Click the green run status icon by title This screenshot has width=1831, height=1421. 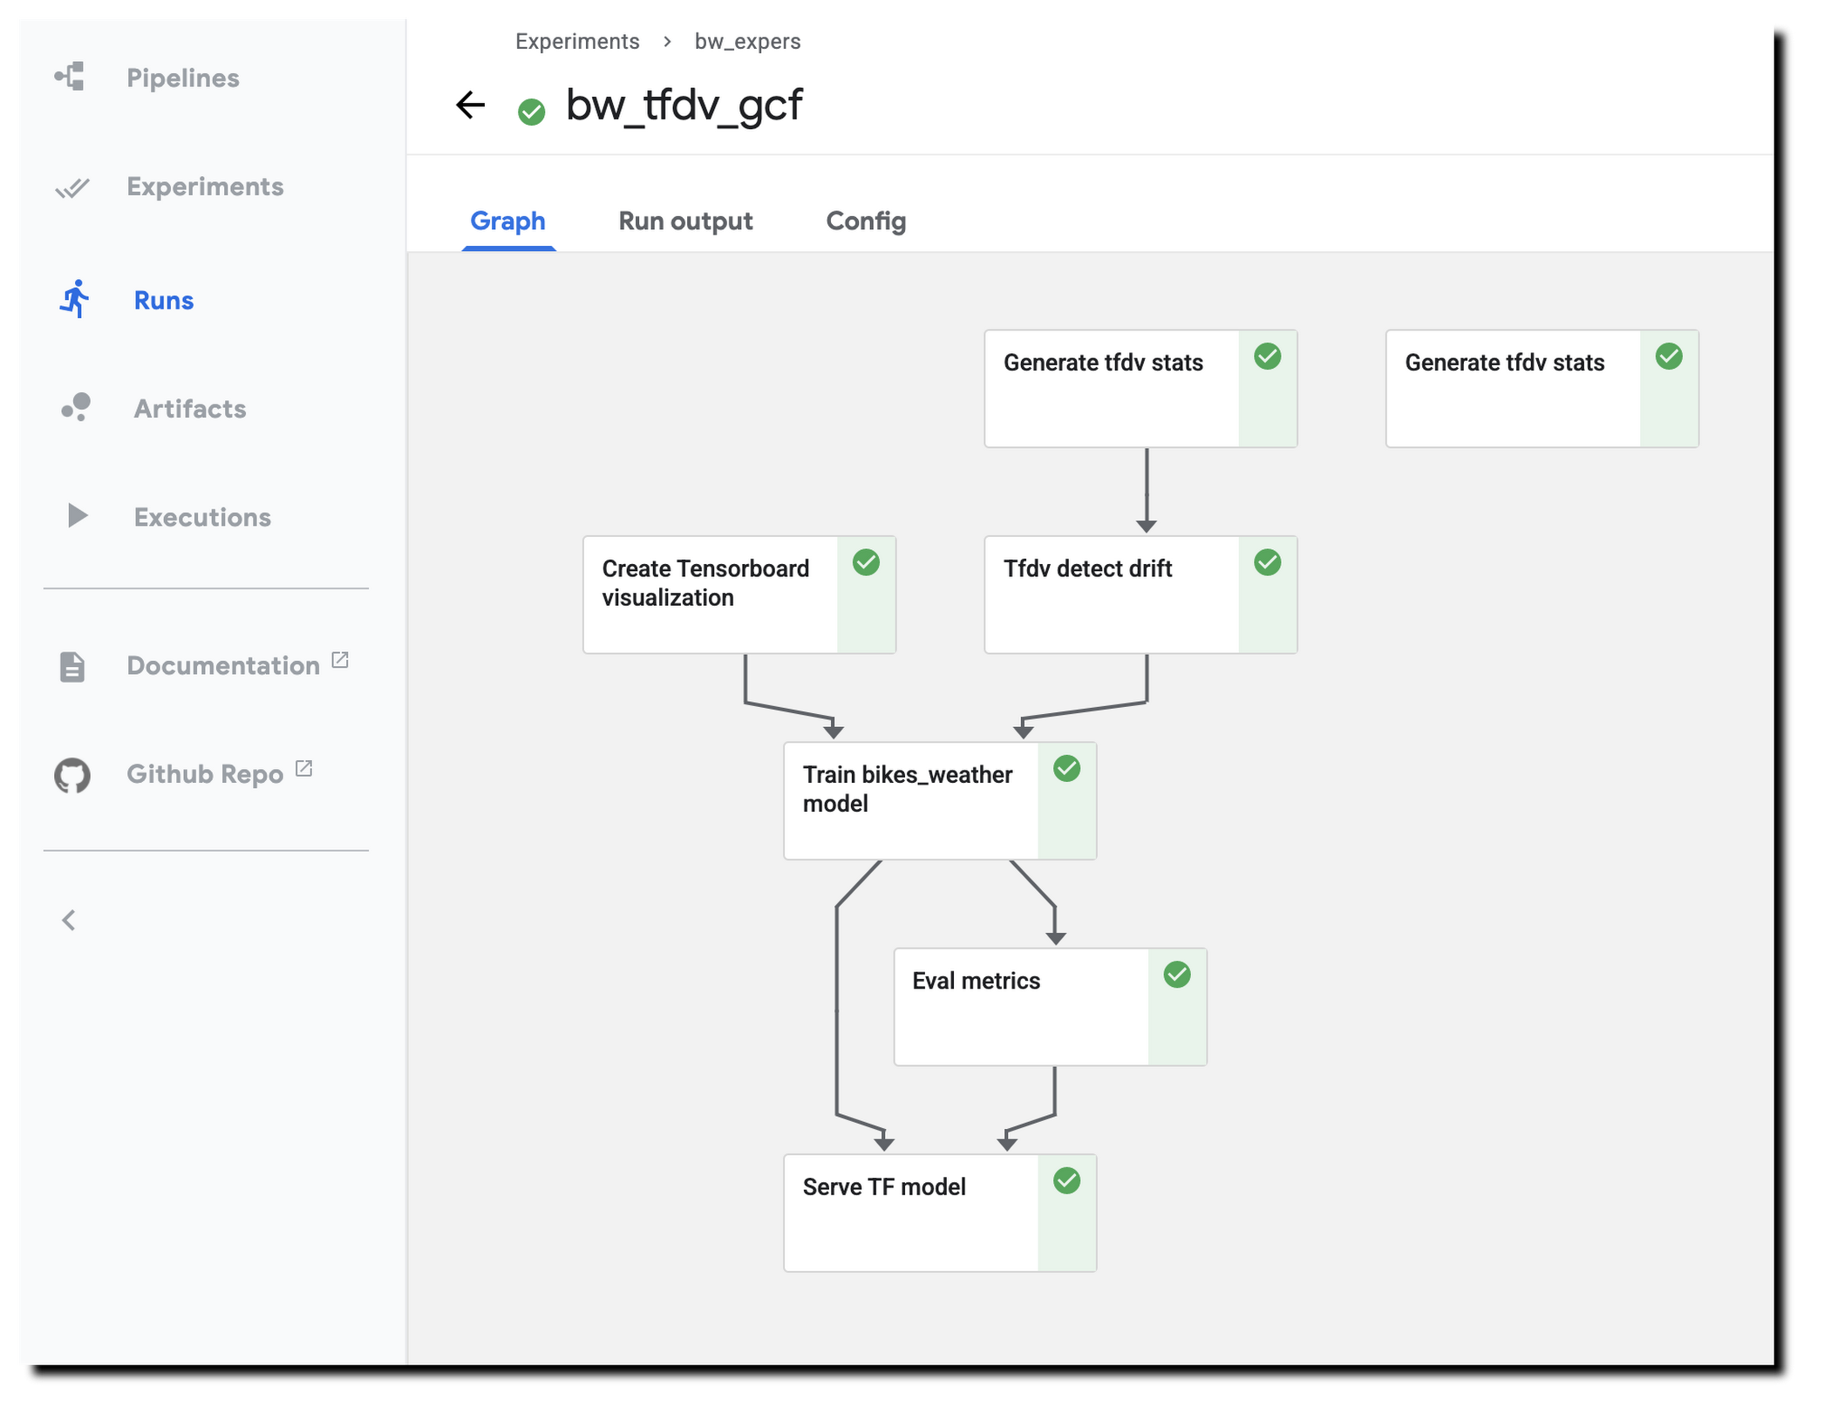[x=532, y=112]
